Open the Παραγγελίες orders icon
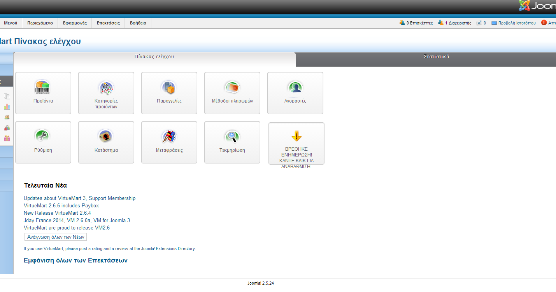556x292 pixels. pos(169,87)
